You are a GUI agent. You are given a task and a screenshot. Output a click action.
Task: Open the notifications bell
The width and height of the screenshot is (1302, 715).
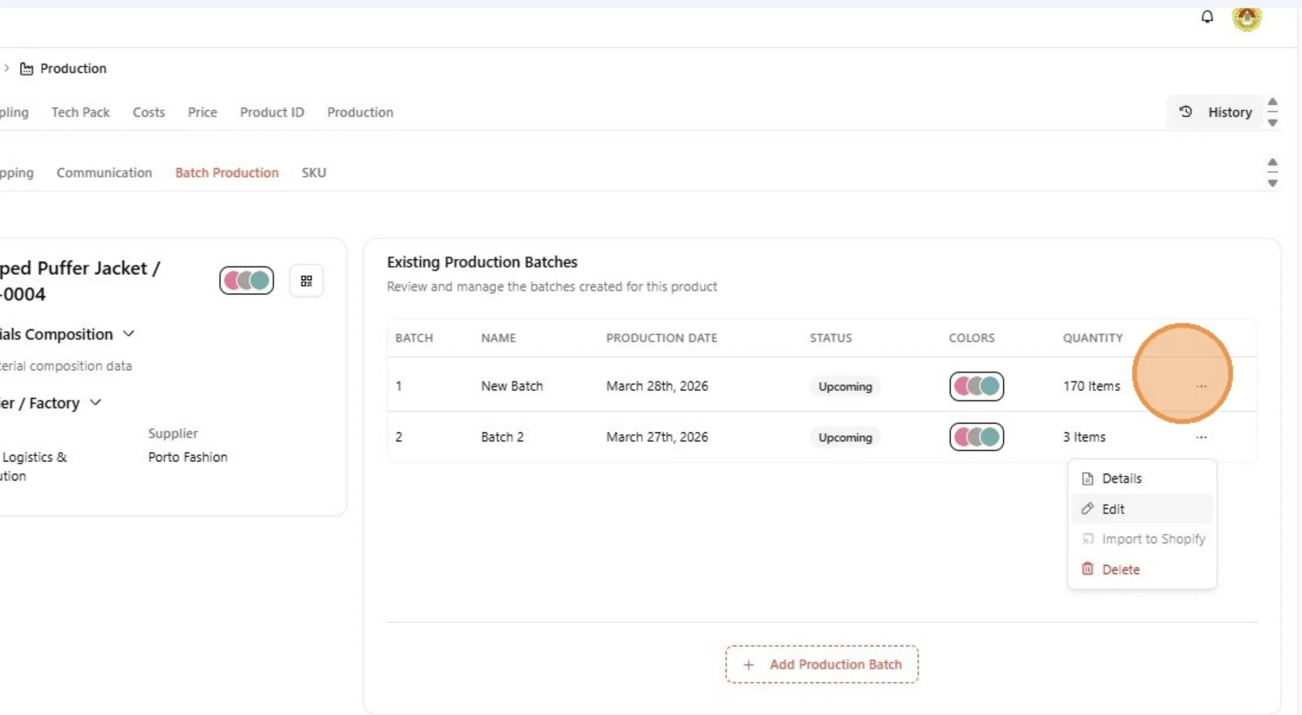[x=1207, y=17]
